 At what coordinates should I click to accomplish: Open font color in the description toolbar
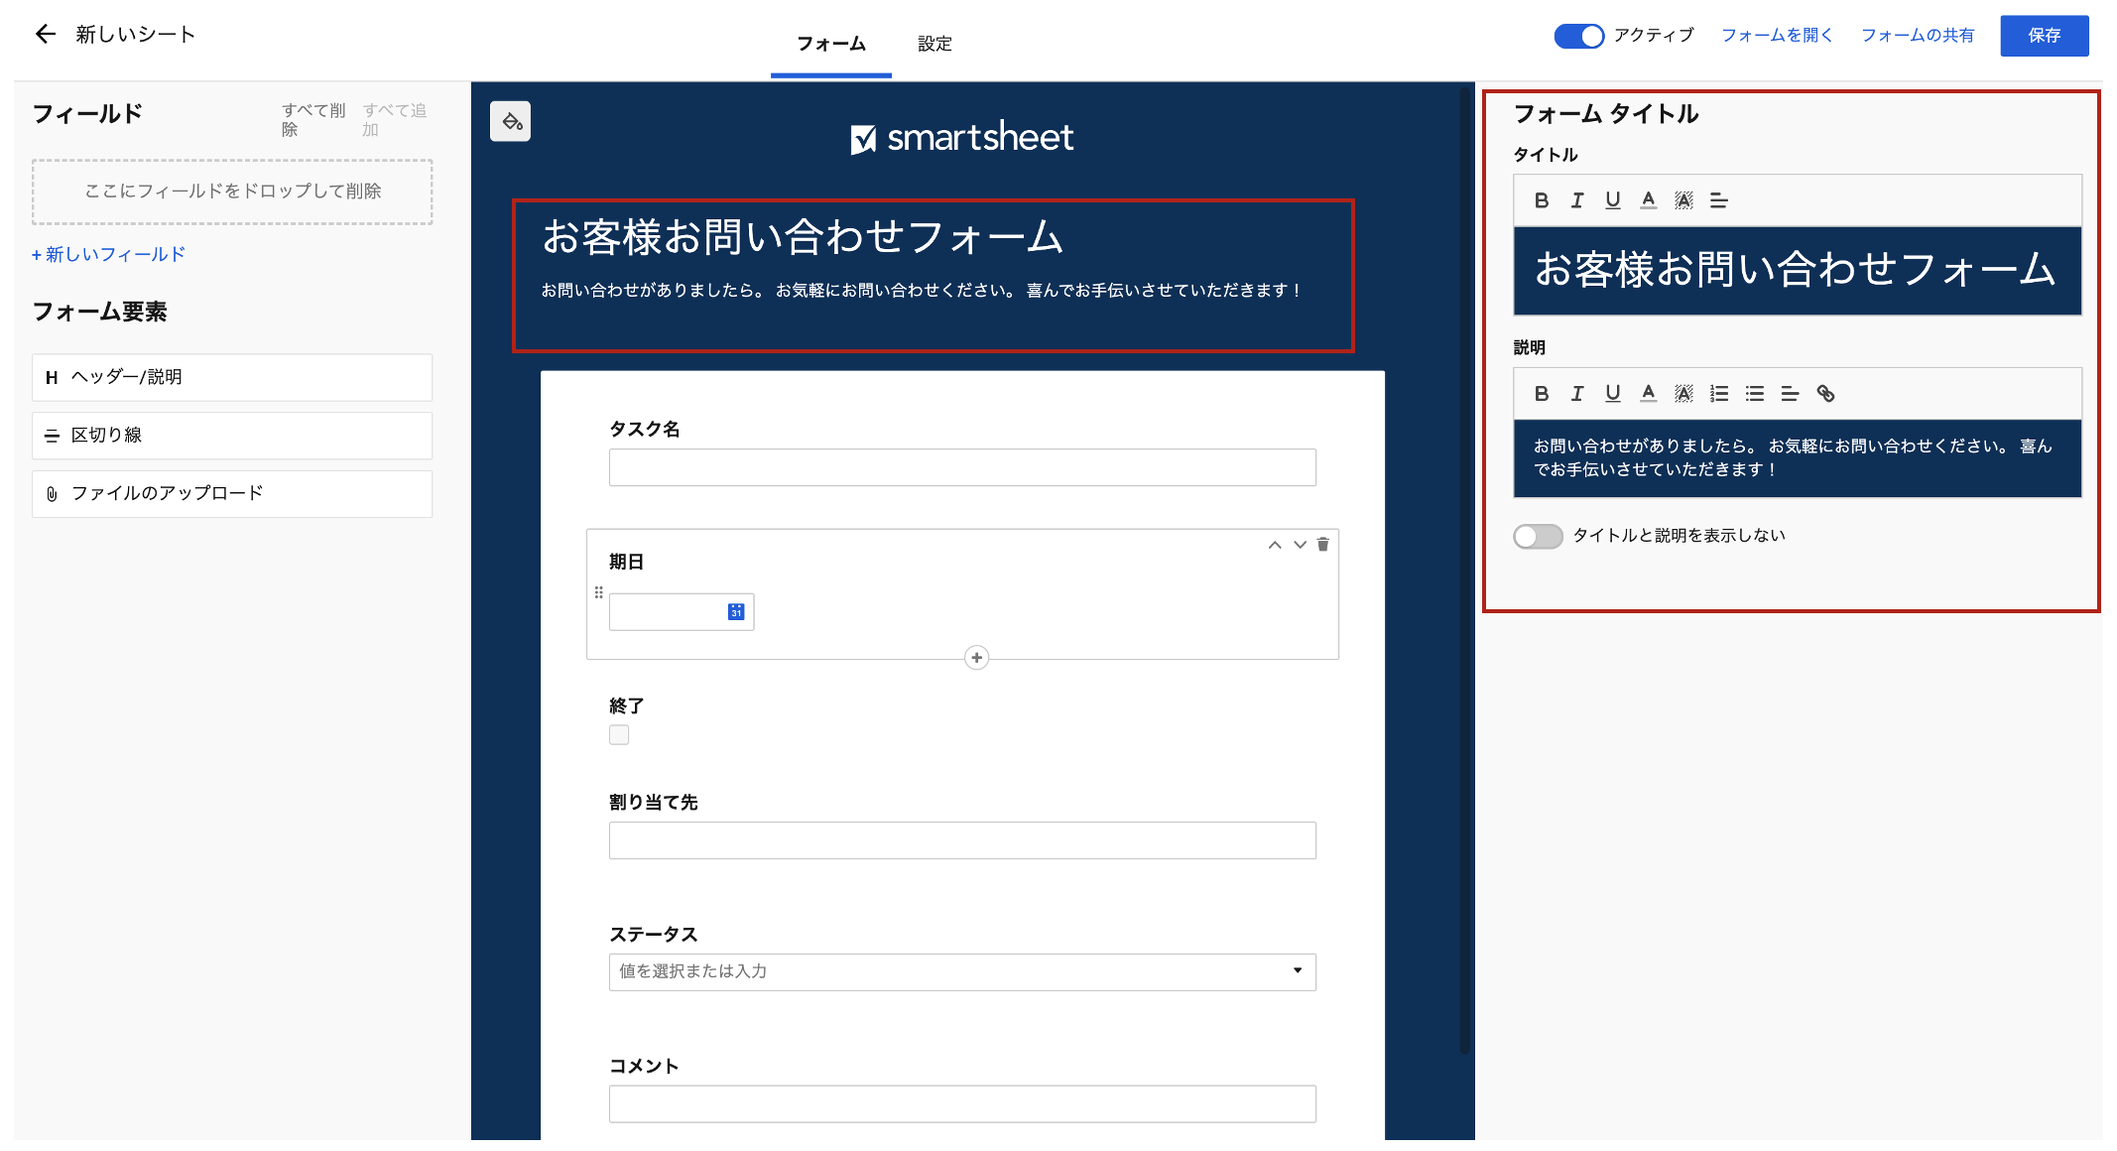[x=1648, y=394]
